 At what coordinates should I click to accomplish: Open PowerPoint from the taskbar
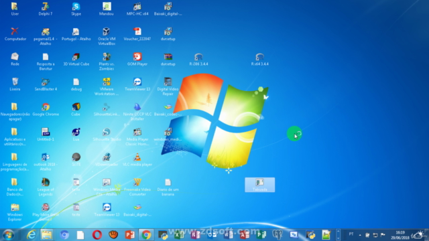pyautogui.click(x=129, y=235)
